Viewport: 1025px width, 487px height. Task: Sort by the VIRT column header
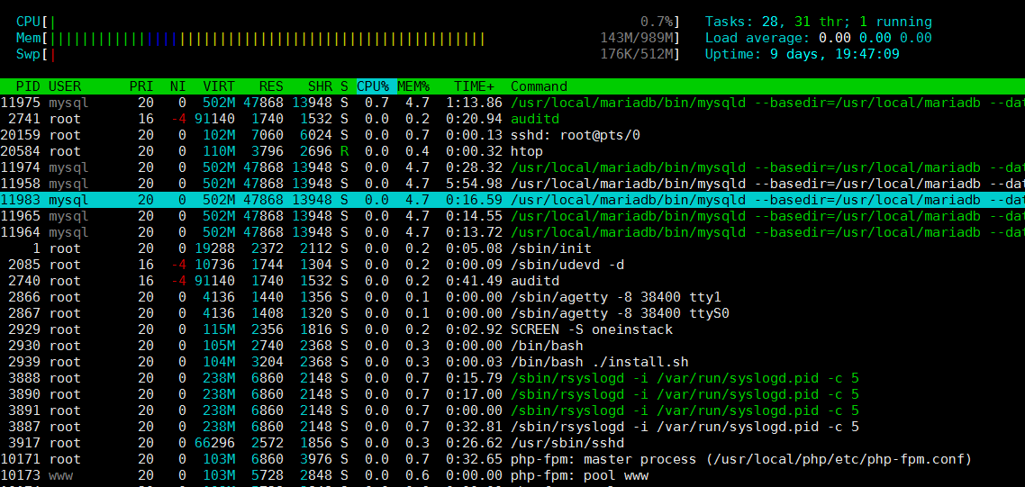tap(219, 86)
